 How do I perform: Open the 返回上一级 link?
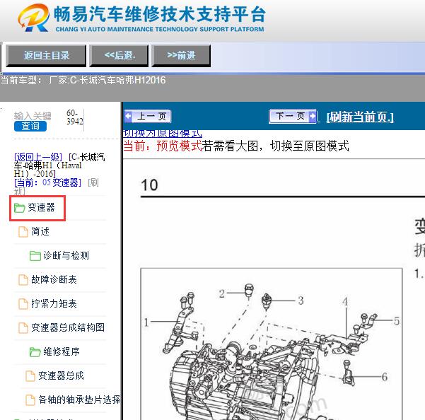[38, 157]
